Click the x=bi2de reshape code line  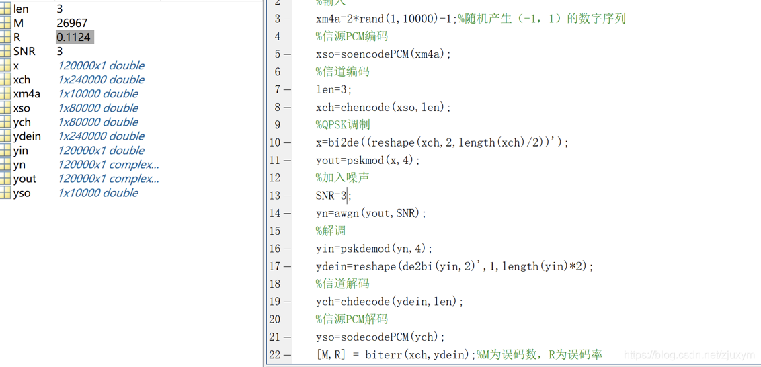442,142
